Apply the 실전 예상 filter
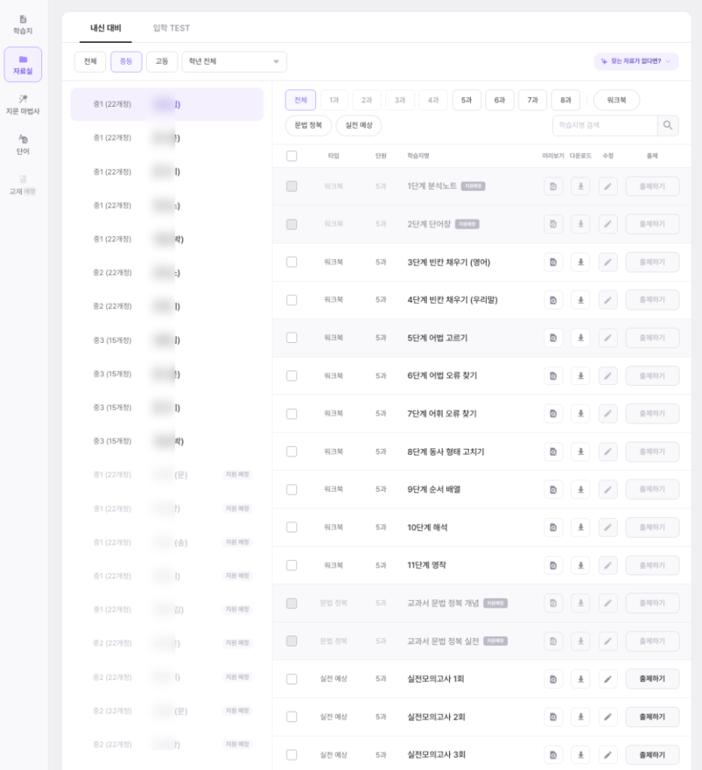The height and width of the screenshot is (770, 702). tap(359, 126)
